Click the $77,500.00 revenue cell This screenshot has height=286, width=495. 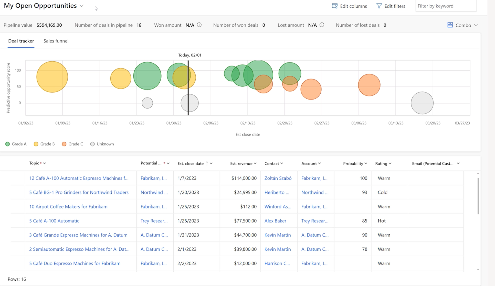coord(240,221)
